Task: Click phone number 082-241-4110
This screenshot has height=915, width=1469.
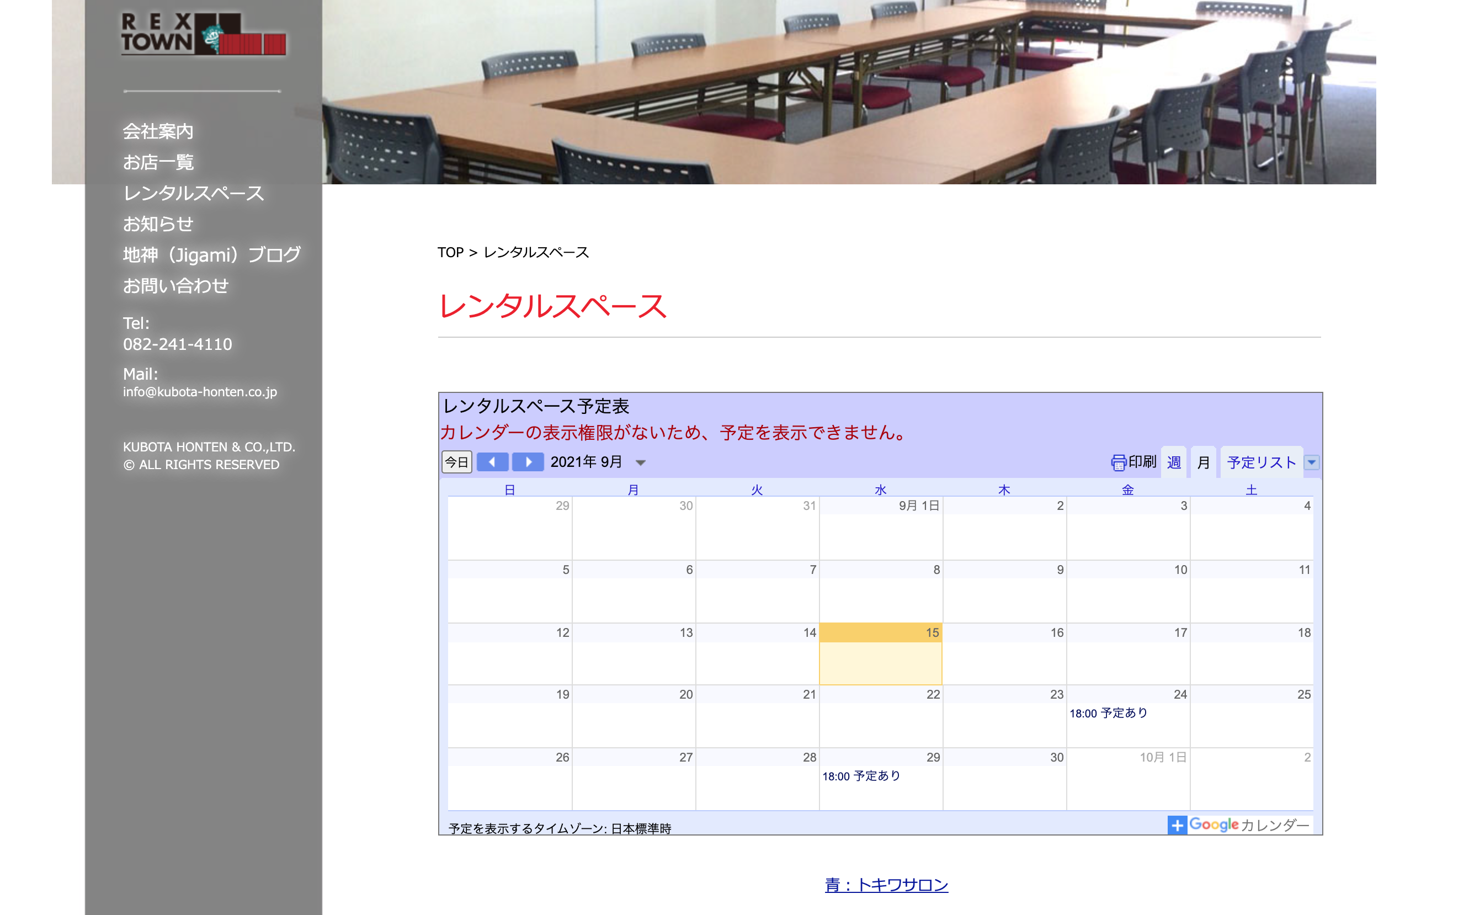Action: (x=177, y=344)
